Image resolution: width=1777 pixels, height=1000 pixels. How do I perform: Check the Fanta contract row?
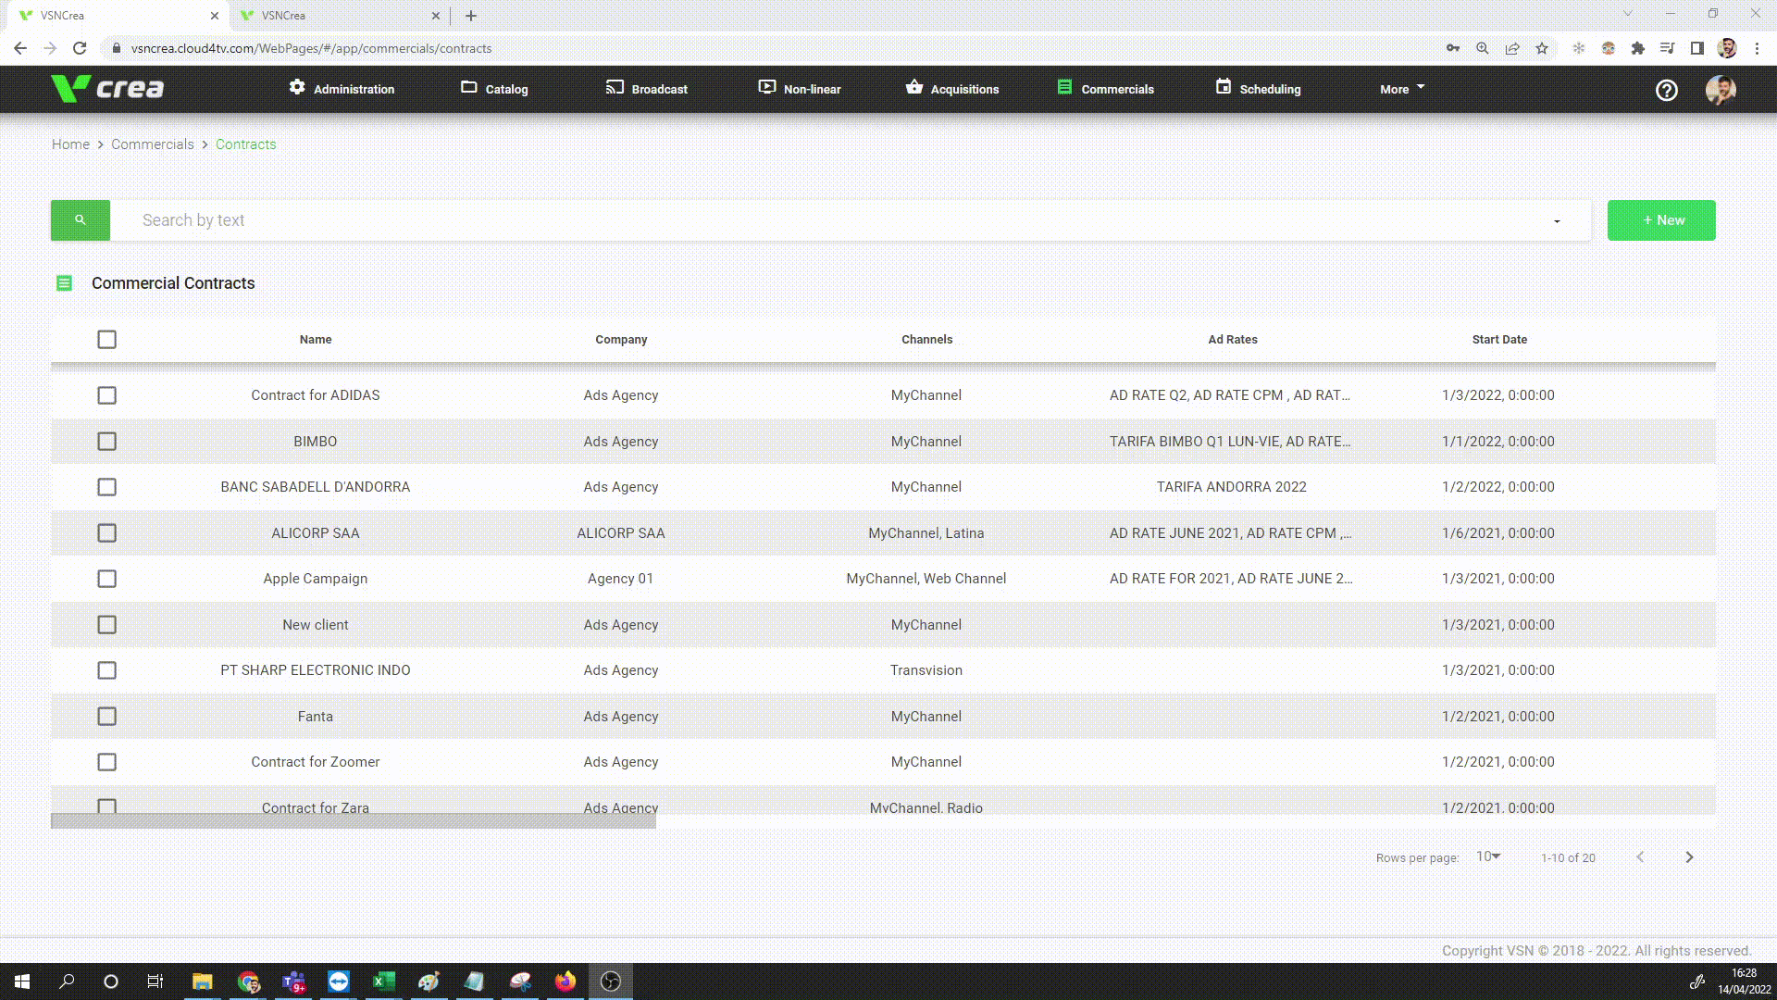(107, 717)
